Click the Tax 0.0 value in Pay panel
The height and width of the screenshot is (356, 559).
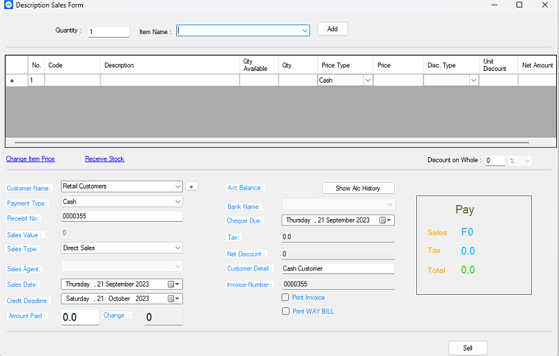pos(468,251)
